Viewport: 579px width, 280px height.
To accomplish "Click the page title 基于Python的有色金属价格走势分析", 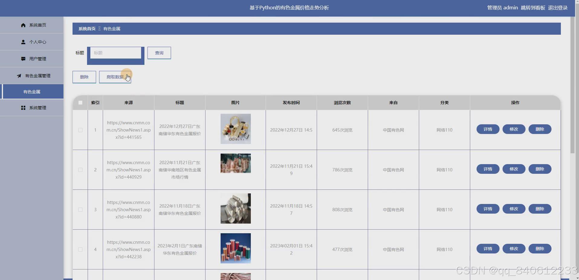I will (289, 8).
